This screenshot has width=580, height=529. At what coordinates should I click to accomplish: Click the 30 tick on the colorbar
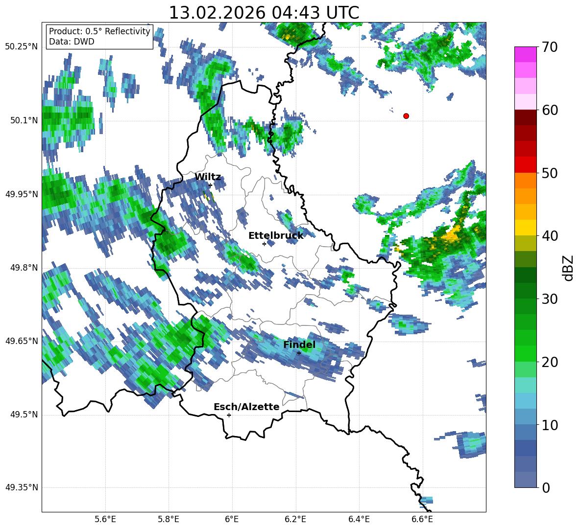(x=549, y=299)
